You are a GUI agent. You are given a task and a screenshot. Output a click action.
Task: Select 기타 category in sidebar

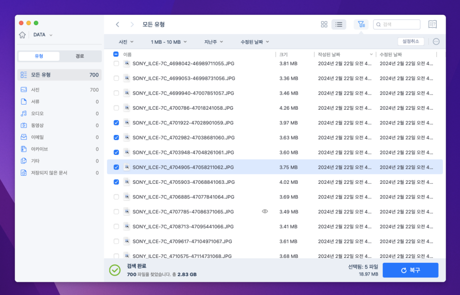[60, 161]
